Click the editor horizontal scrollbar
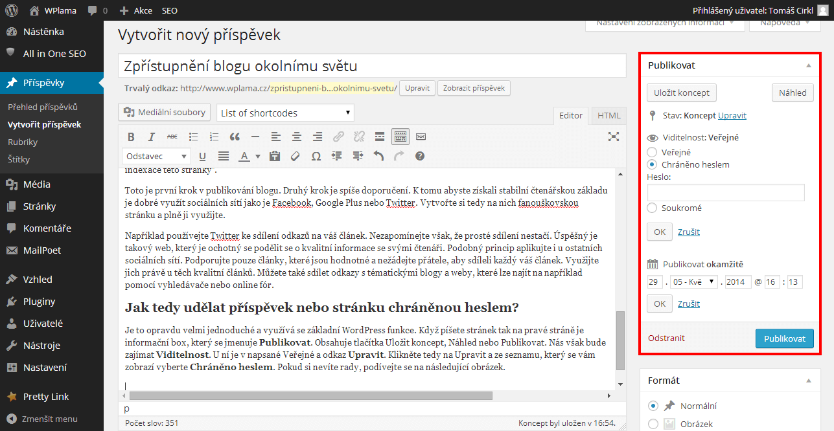The image size is (834, 431). [x=311, y=395]
